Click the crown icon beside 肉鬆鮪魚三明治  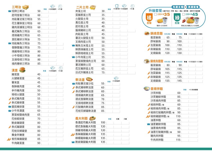[10, 43]
